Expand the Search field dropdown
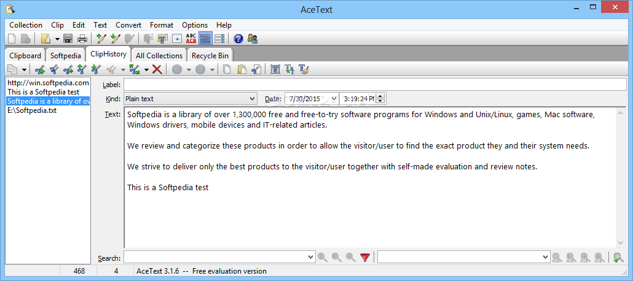633x281 pixels. tap(311, 257)
